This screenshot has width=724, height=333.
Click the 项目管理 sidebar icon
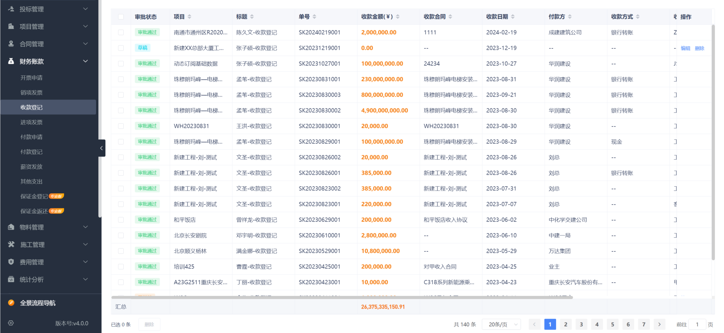[x=11, y=26]
